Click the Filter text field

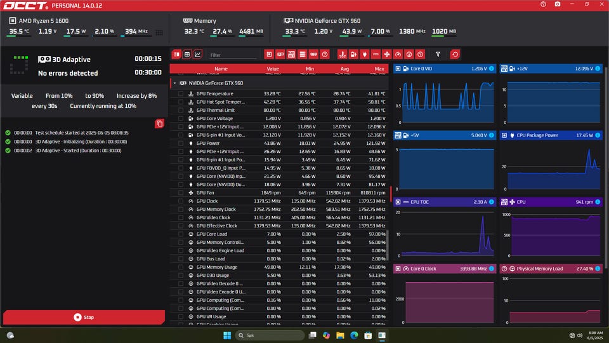(233, 55)
